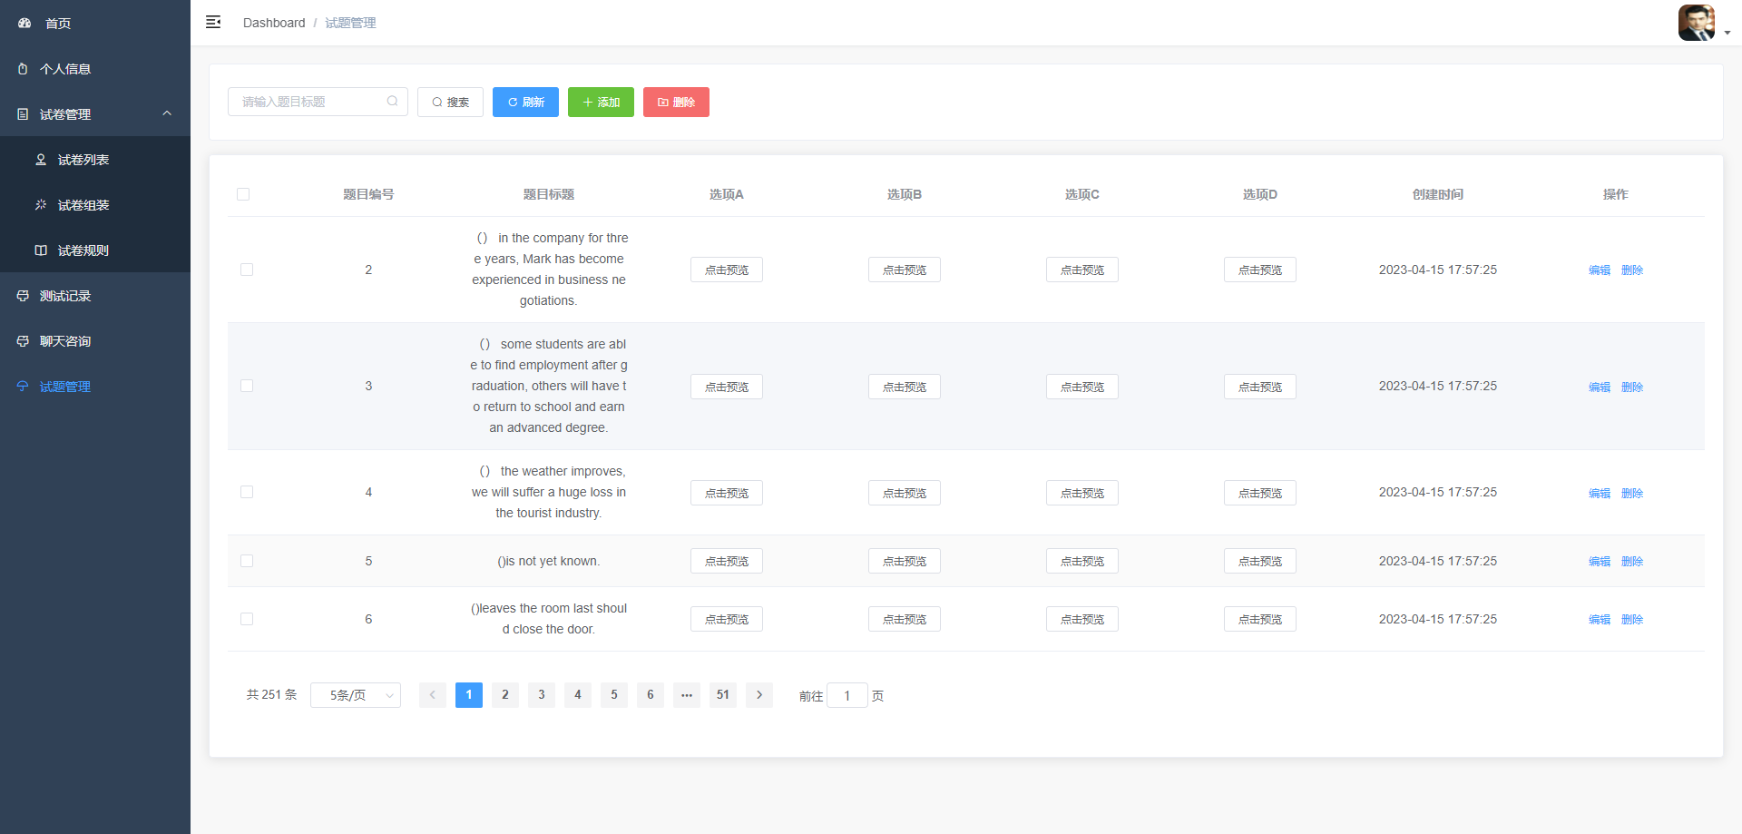This screenshot has width=1742, height=834.
Task: Open 测试记录 menu item
Action: tap(95, 295)
